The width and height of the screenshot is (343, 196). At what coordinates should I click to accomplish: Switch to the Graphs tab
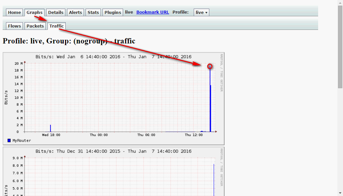point(34,13)
